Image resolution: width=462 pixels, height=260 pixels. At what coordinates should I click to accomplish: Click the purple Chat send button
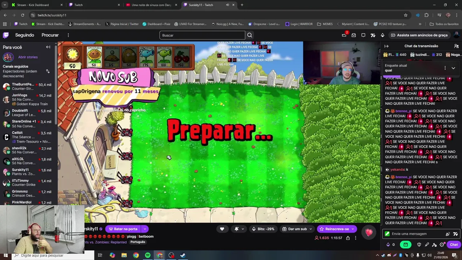point(454,244)
